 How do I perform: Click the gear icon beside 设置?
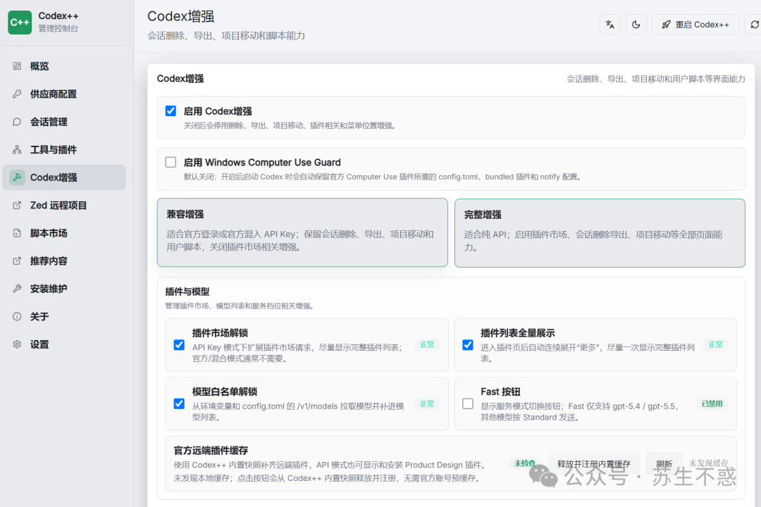point(17,344)
